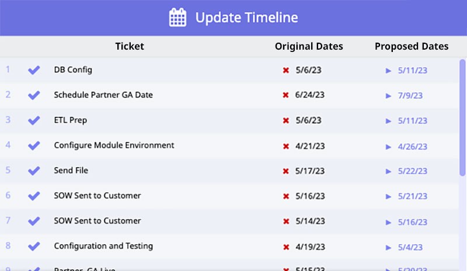
Task: Click SOW Sent to Customer in row 7
Action: click(97, 221)
